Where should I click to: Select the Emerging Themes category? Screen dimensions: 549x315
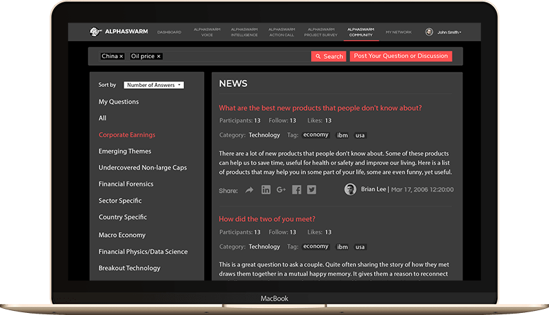coord(125,151)
